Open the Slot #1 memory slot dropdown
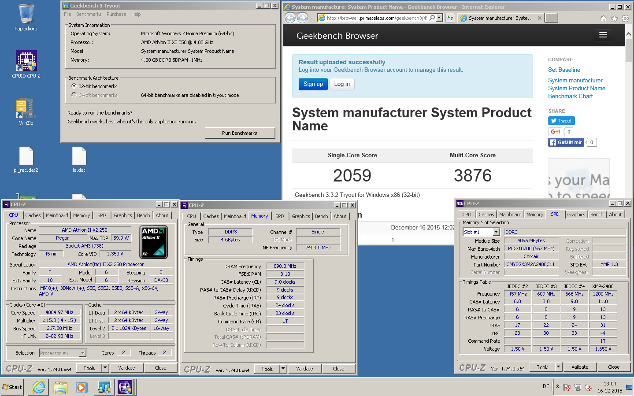 point(497,232)
